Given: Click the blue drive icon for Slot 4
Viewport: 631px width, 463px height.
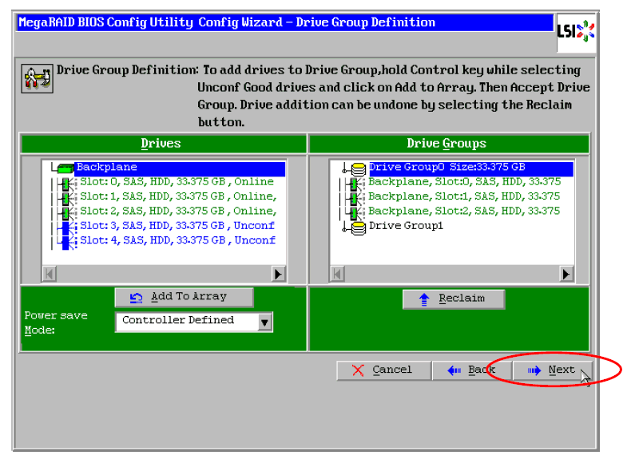Looking at the screenshot, I should pyautogui.click(x=66, y=242).
